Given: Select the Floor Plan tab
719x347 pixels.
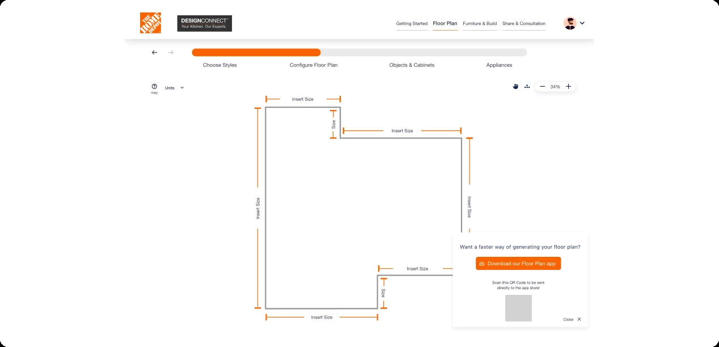Looking at the screenshot, I should [x=445, y=24].
